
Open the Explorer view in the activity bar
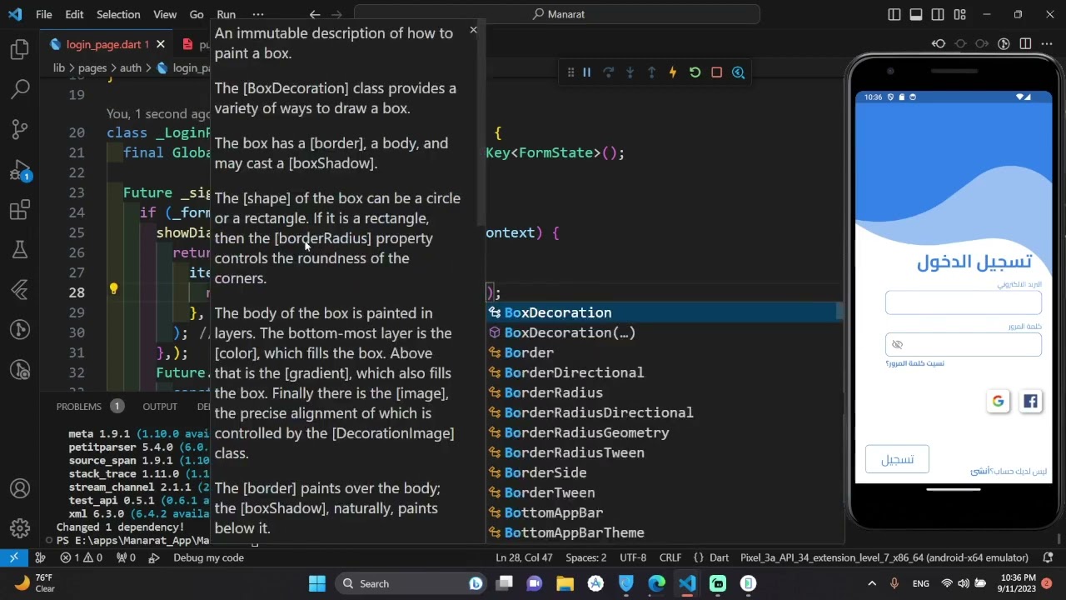(20, 50)
